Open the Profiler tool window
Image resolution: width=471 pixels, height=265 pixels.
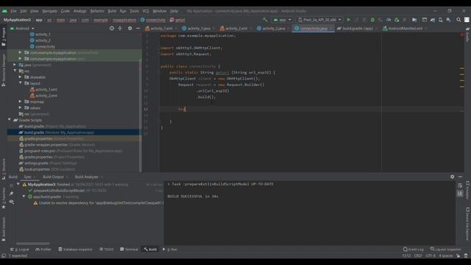[43, 250]
